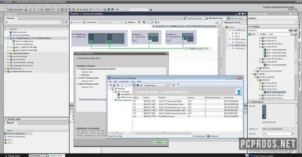Click the PLC_1 CPU icon in project tree
This screenshot has height=157, width=302.
point(14,47)
